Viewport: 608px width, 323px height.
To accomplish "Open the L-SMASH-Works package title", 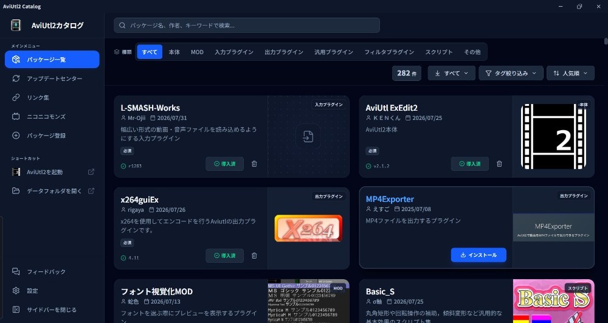I will tap(150, 108).
